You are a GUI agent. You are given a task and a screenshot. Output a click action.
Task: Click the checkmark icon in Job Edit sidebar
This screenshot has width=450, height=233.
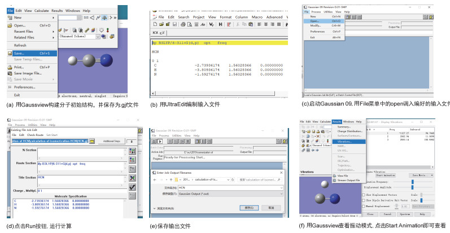[133, 187]
